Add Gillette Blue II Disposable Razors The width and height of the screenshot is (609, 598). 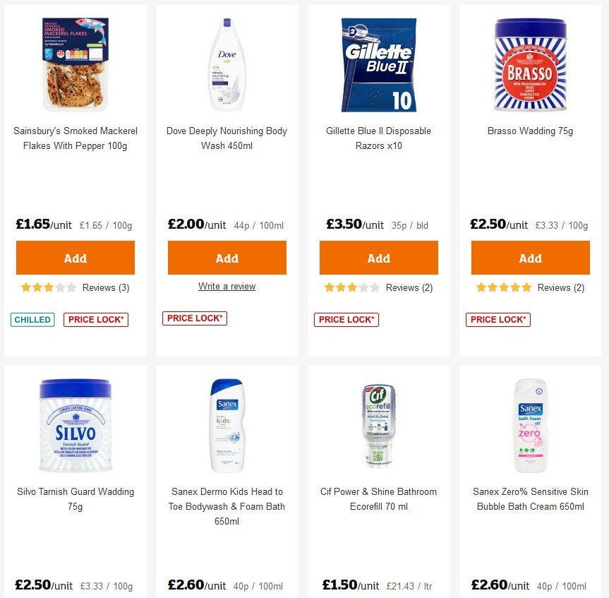click(x=378, y=257)
